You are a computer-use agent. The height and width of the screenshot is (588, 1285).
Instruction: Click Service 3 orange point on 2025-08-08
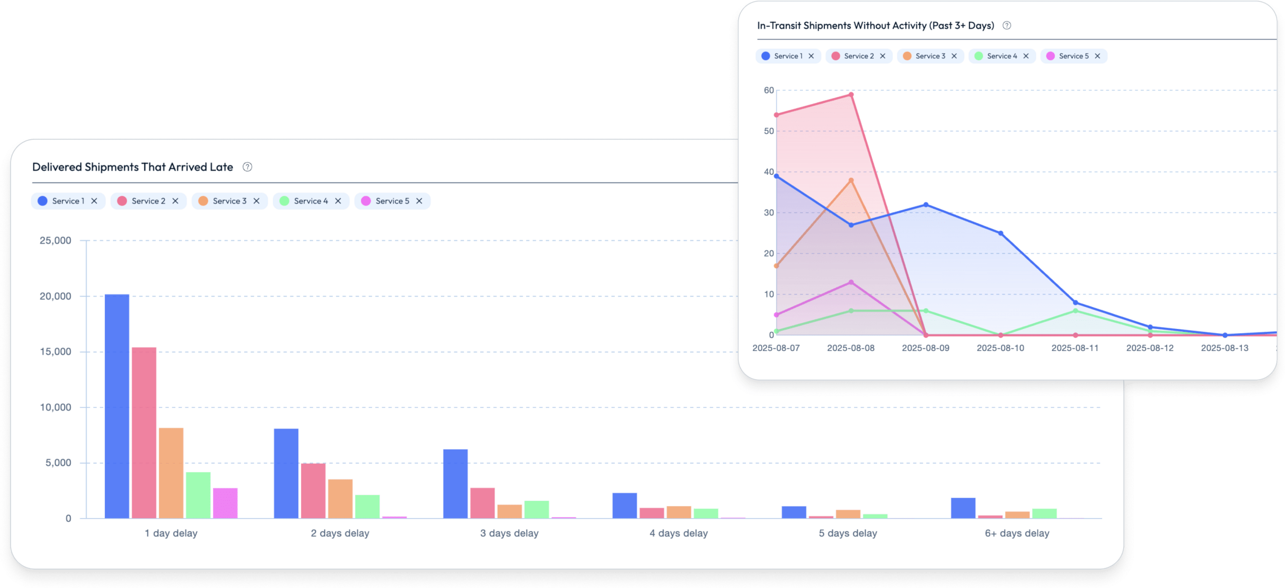(x=851, y=180)
